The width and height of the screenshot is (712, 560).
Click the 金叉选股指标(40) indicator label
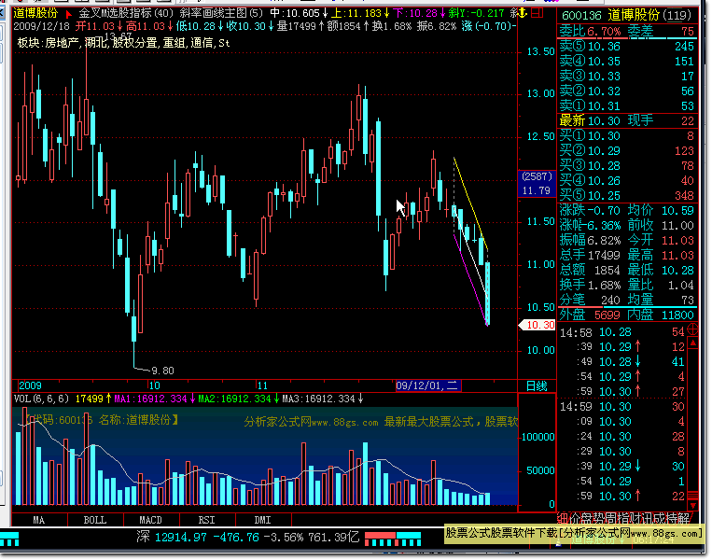click(124, 14)
